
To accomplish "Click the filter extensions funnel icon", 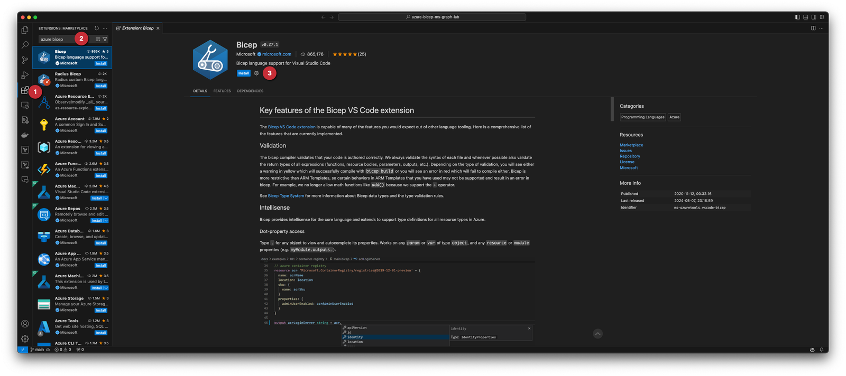I will click(x=105, y=39).
